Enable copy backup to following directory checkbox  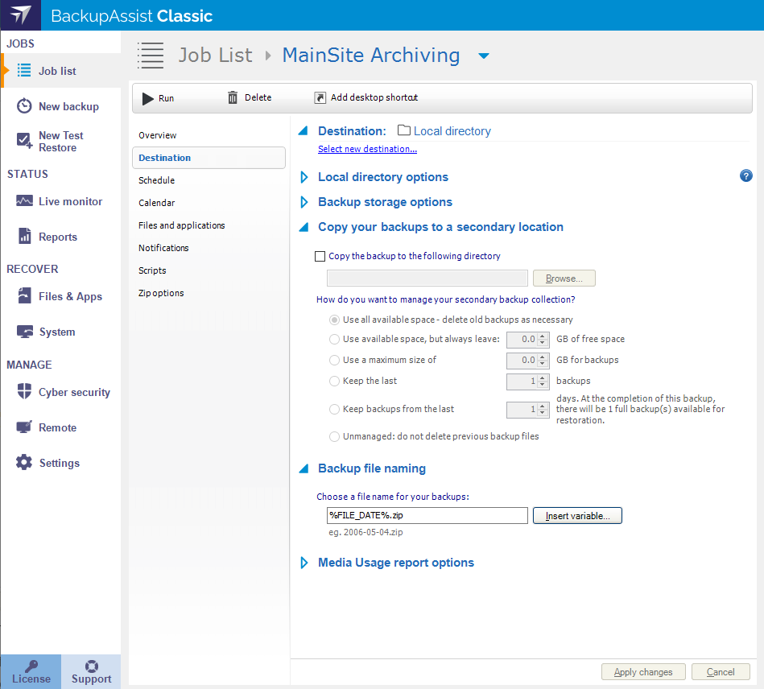click(x=320, y=257)
